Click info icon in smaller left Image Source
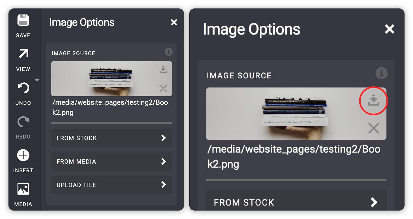 [168, 52]
